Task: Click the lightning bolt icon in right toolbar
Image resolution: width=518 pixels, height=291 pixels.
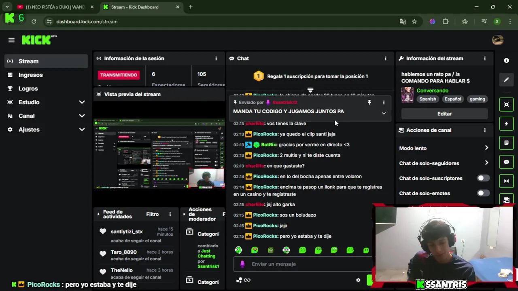Action: click(x=506, y=124)
